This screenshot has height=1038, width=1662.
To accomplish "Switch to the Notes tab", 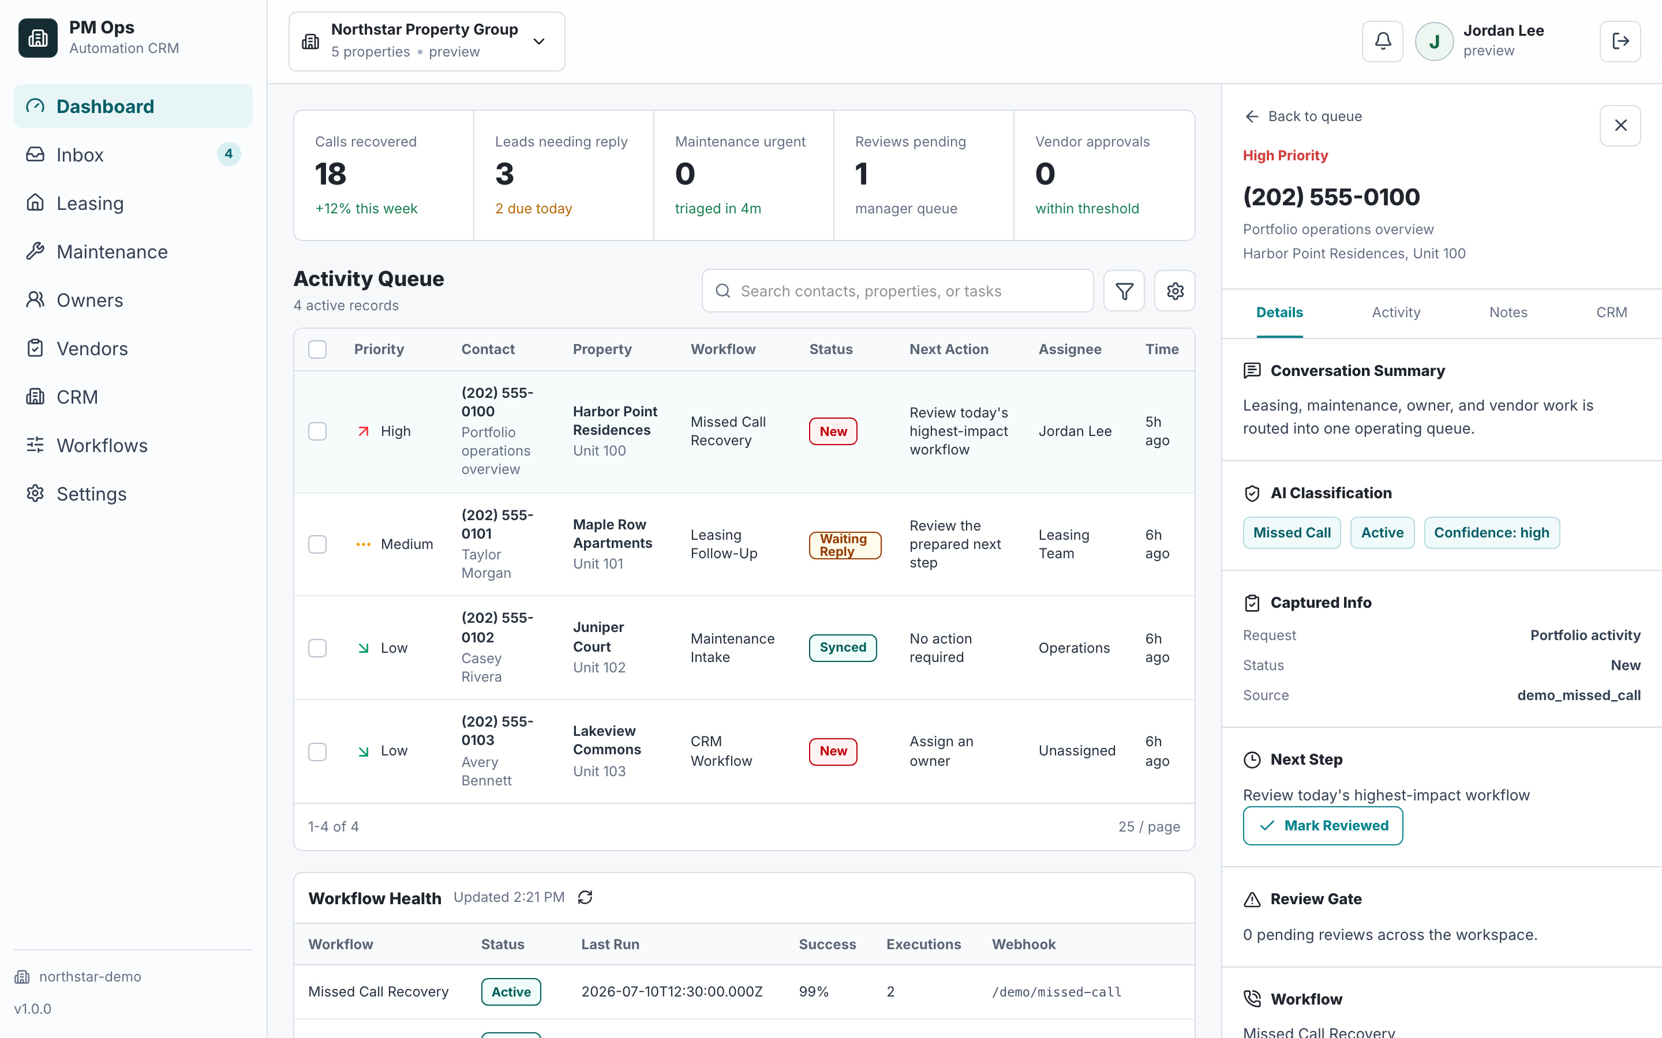I will click(x=1508, y=313).
